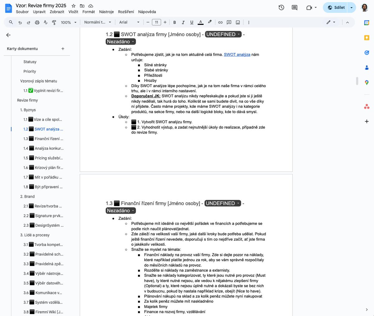Toggle underline formatting
The image size is (374, 316).
pos(192,22)
